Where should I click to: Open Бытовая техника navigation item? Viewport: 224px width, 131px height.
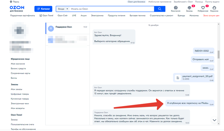click(137, 16)
